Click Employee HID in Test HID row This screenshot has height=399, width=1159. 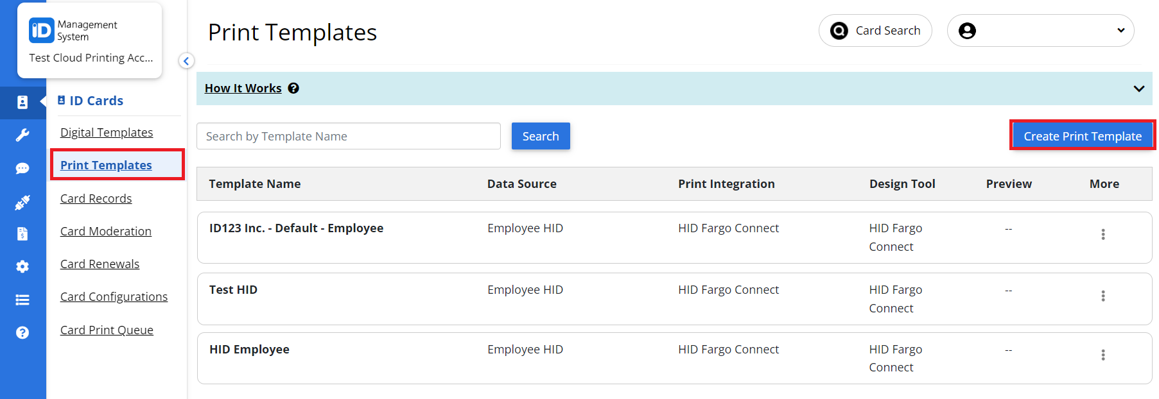tap(525, 290)
